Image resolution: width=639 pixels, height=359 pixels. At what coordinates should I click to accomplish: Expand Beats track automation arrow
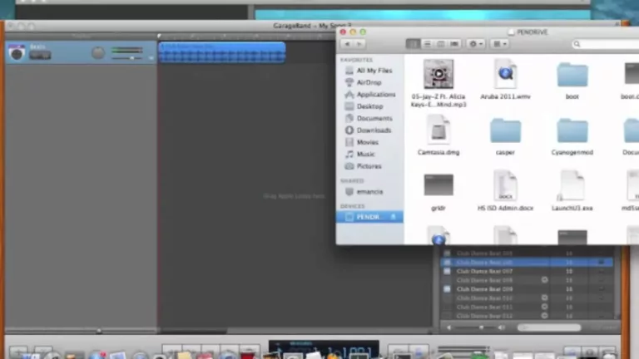151,58
